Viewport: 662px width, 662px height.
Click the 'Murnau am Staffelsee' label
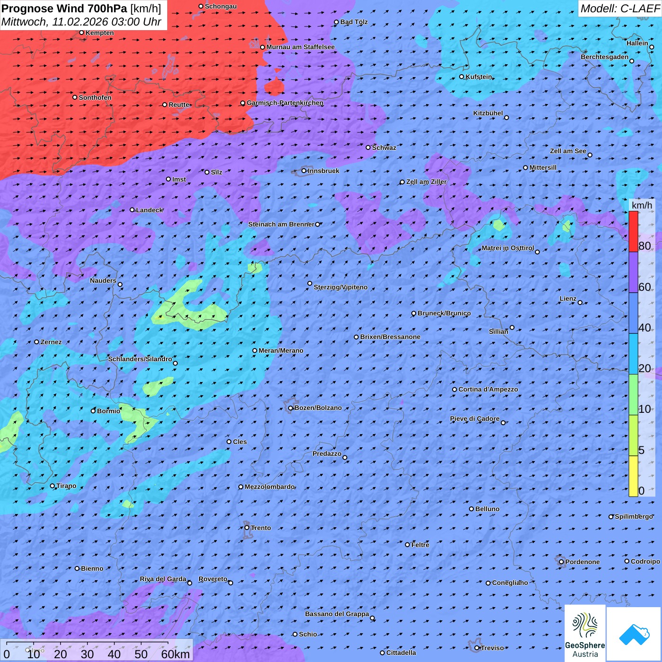pos(300,47)
